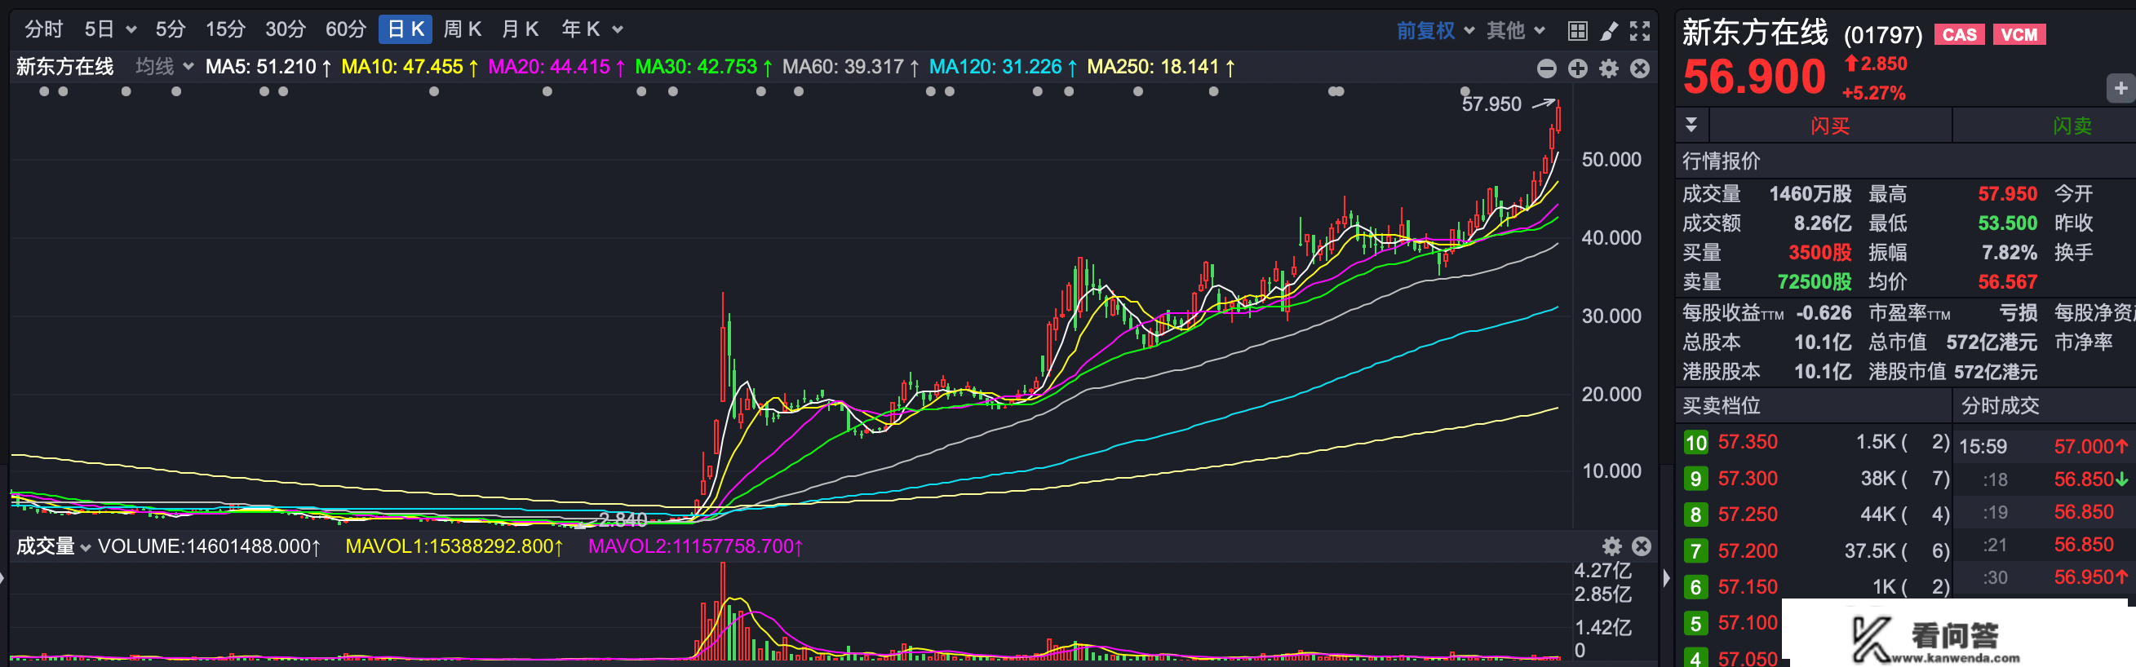Select the 15分 timeframe tab
Viewport: 2136px width, 667px height.
pyautogui.click(x=225, y=30)
